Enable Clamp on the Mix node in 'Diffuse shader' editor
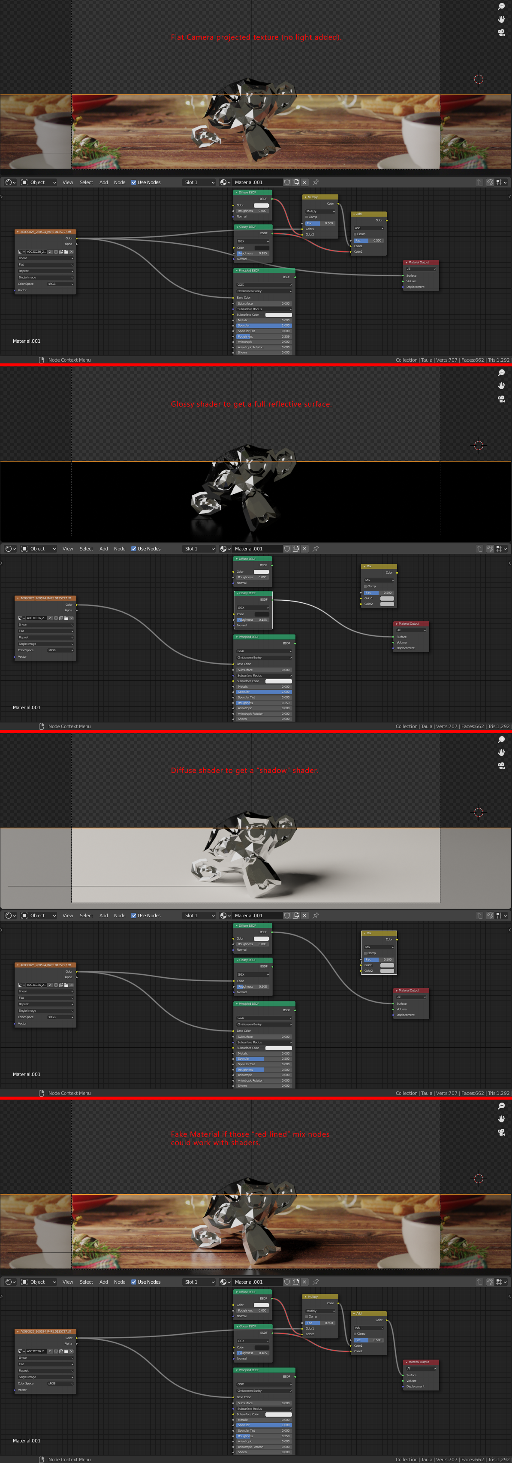Screen dimensions: 512x1463 tap(365, 953)
